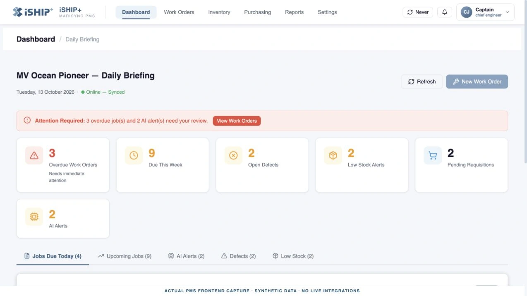Open the Dashboard nav tab
This screenshot has height=296, width=527.
point(136,12)
